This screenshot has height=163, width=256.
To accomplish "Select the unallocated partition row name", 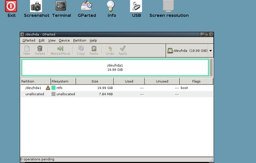I will pos(35,94).
